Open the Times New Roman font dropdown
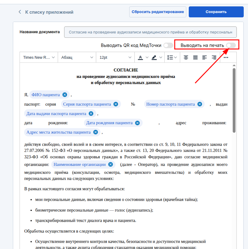 [x=39, y=58]
